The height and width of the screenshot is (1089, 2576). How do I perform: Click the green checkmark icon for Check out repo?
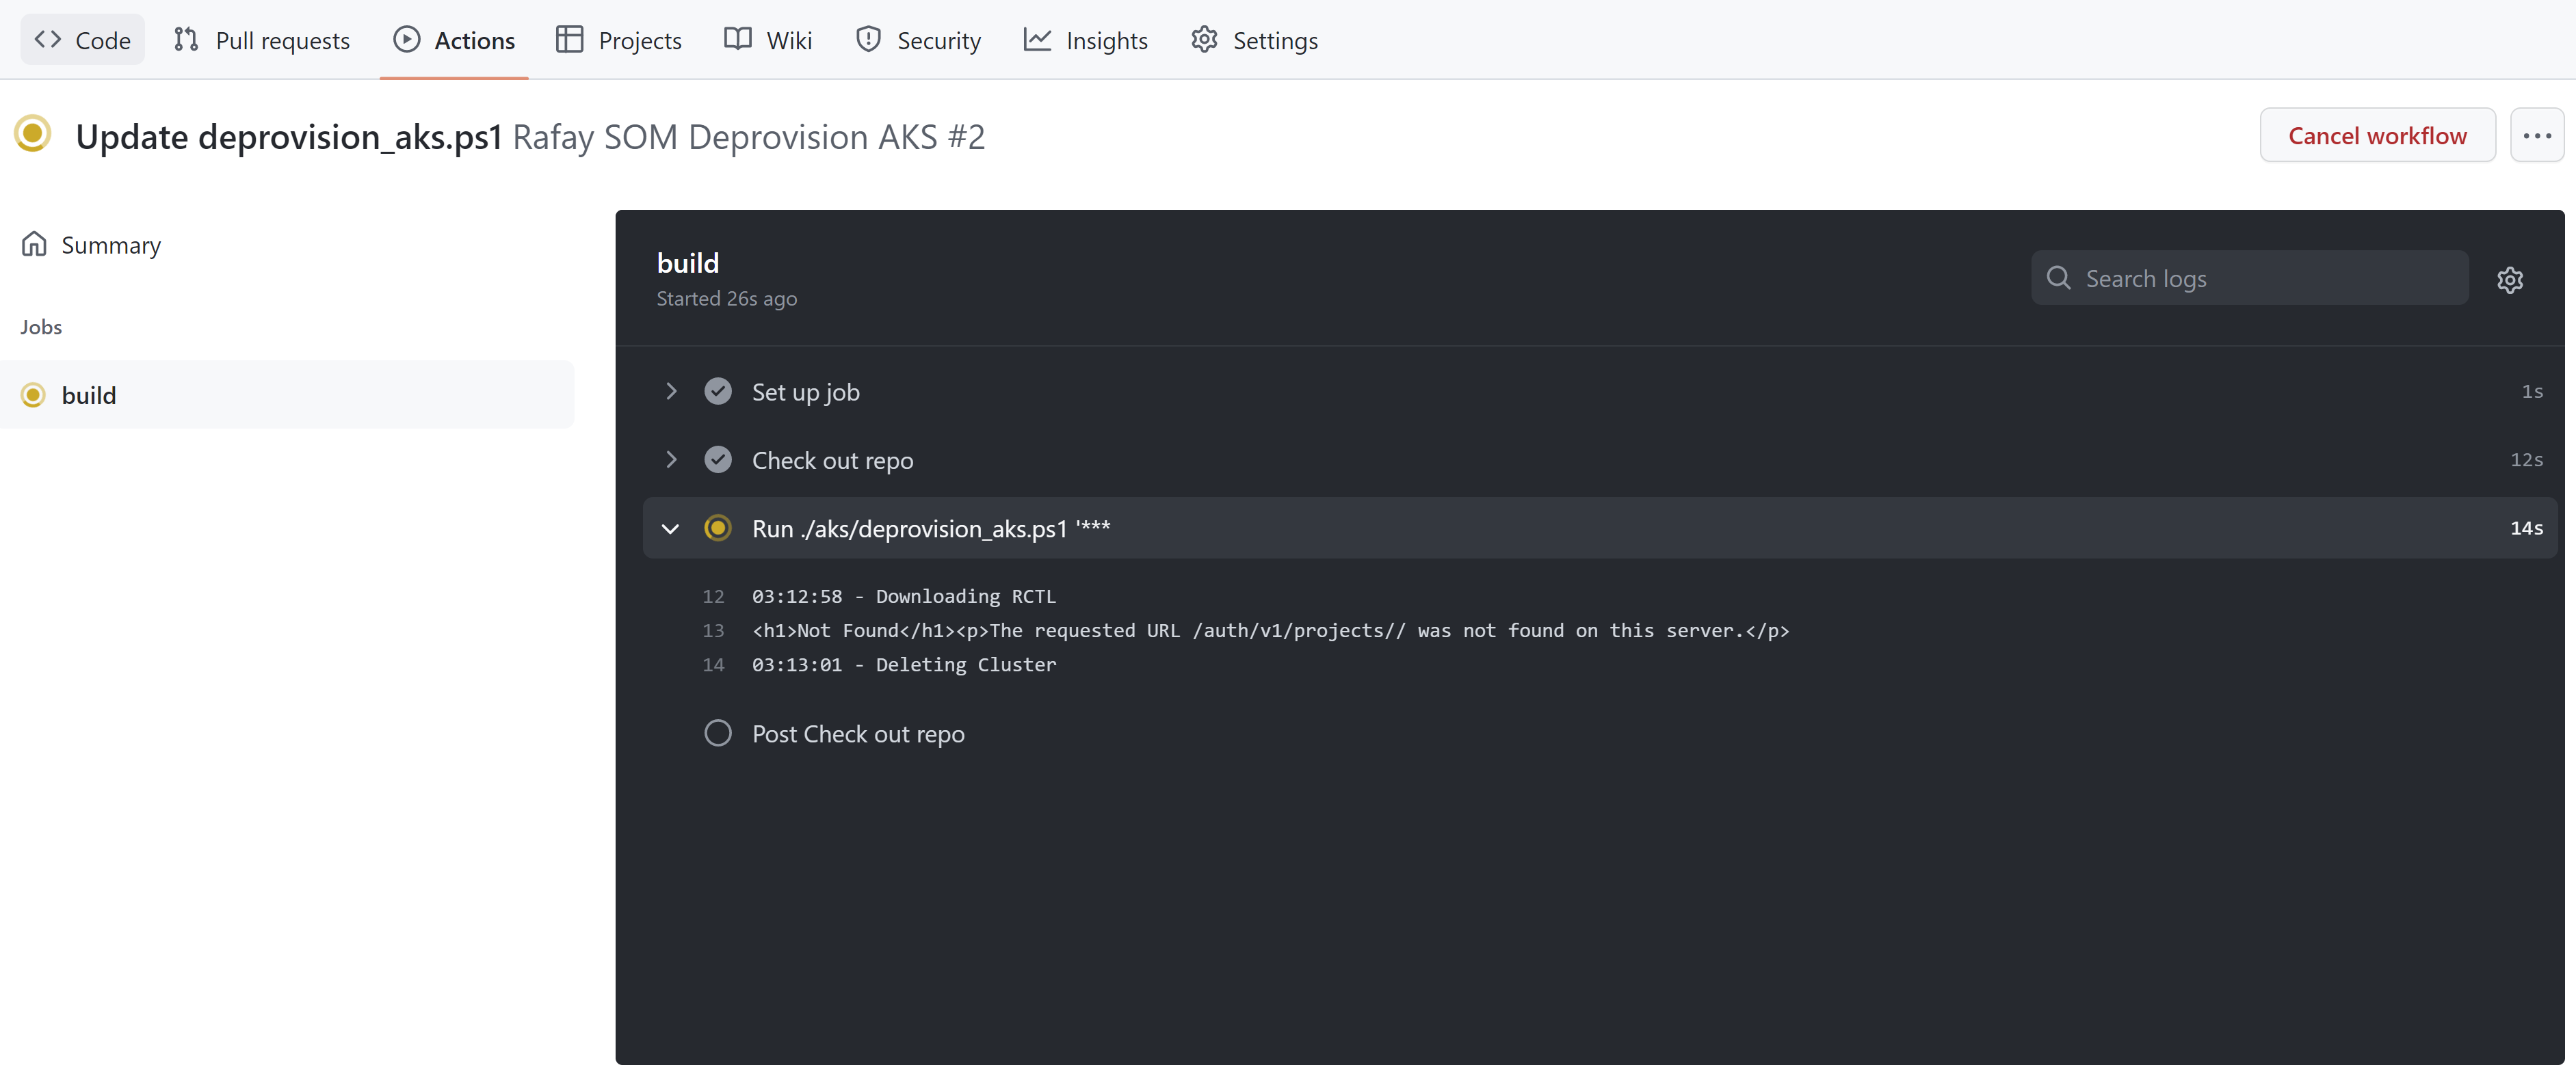tap(716, 458)
